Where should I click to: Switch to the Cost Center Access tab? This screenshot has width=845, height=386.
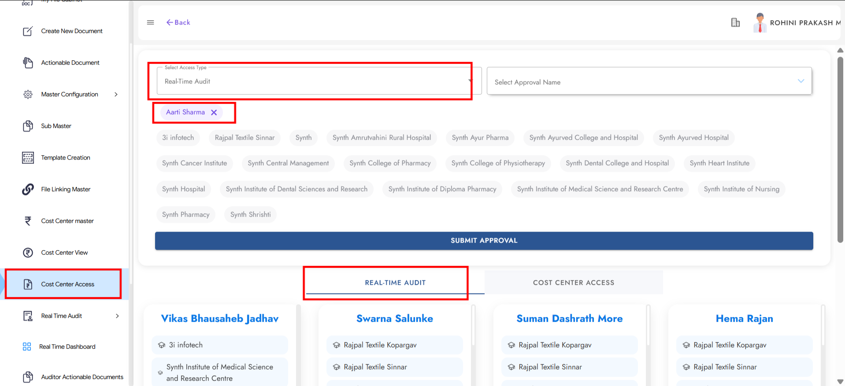coord(573,283)
